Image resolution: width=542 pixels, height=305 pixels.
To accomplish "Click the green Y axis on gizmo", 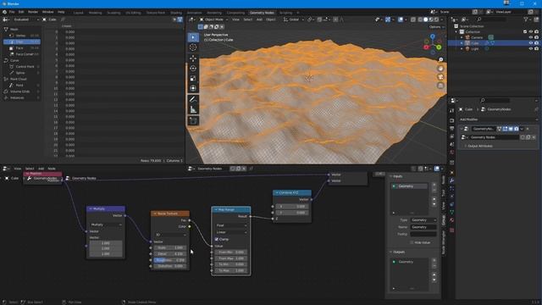I will pos(439,47).
